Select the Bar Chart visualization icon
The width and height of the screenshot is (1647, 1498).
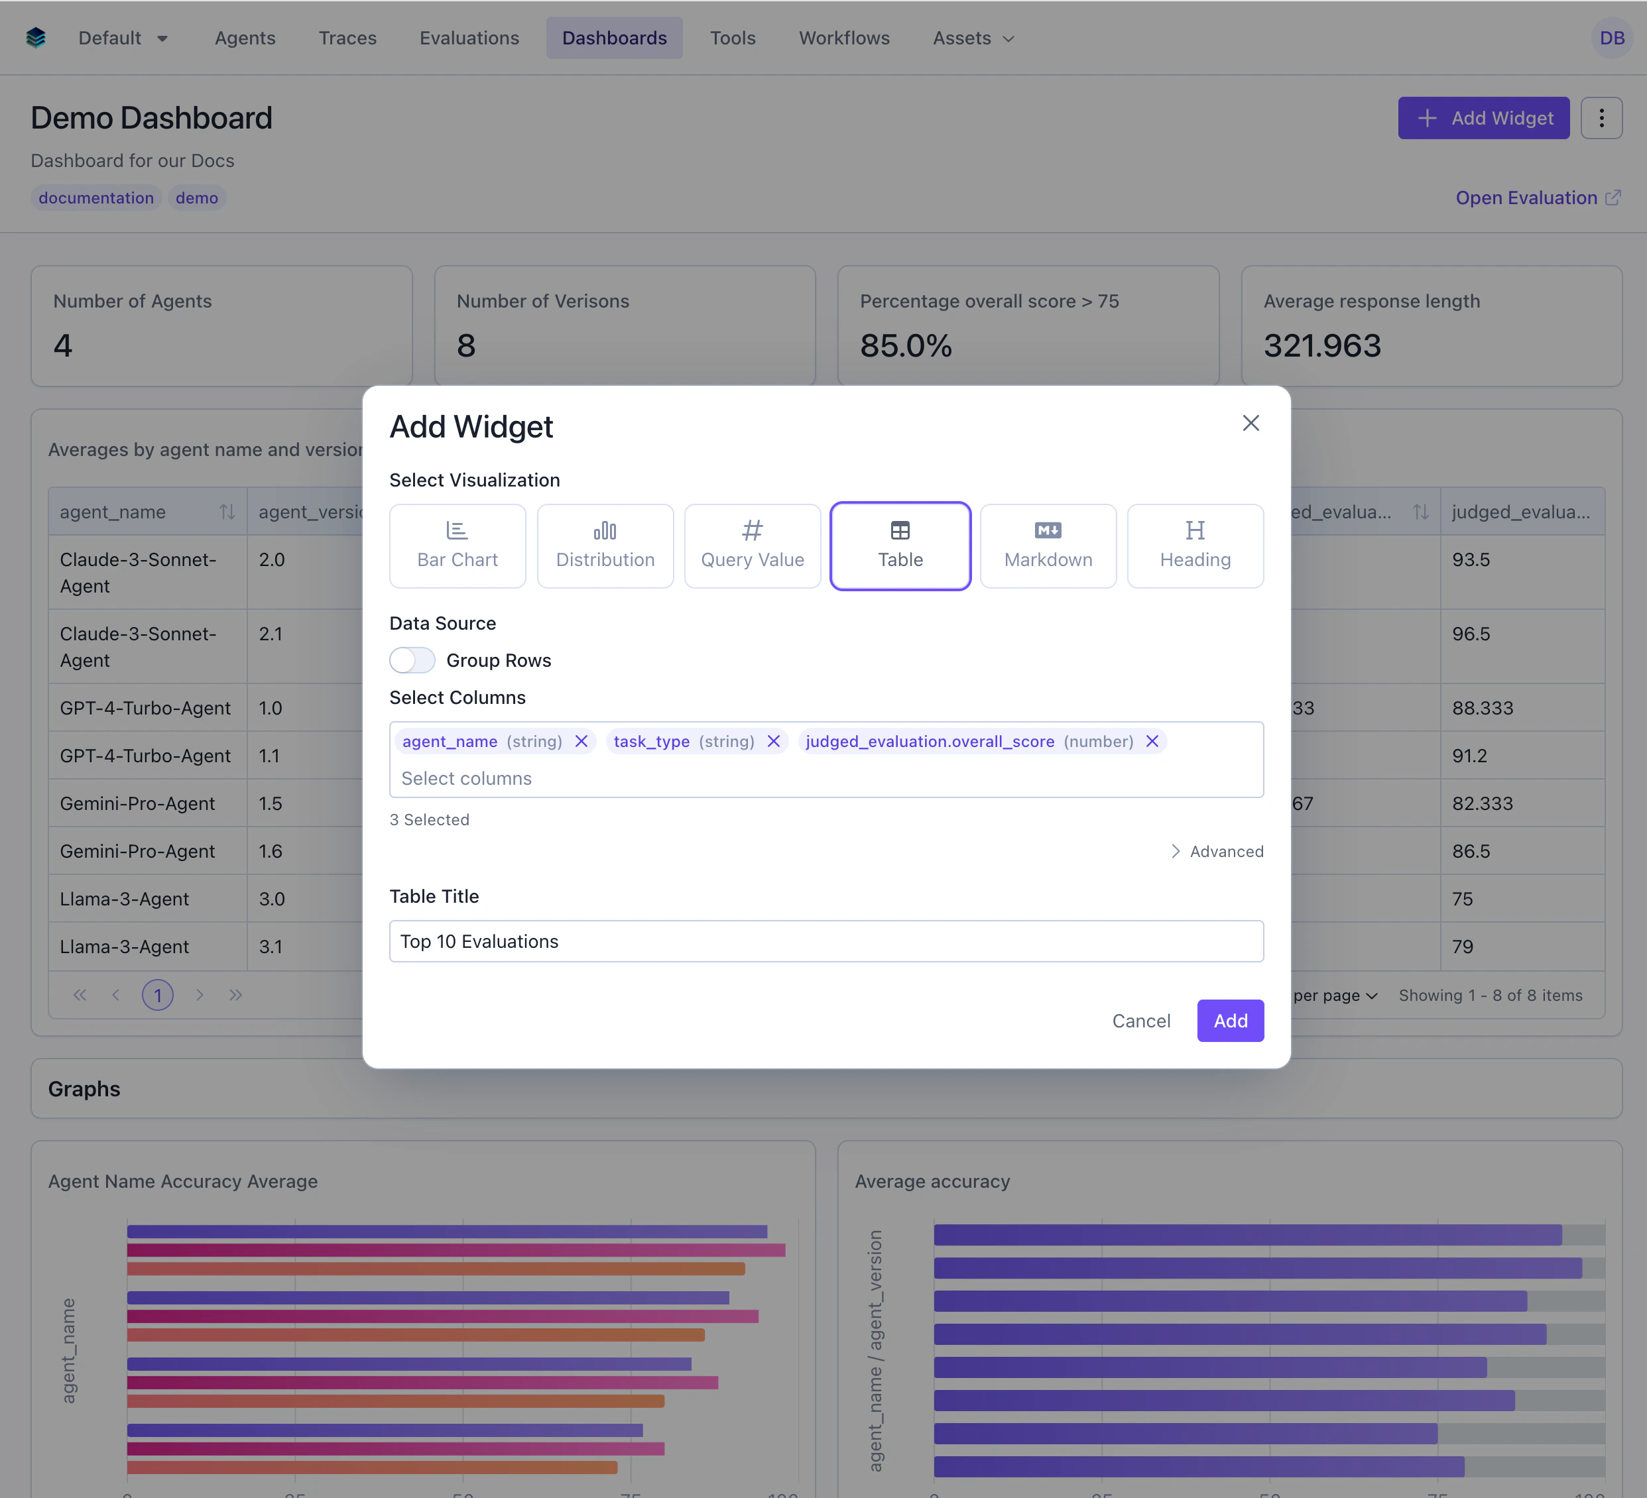click(x=457, y=531)
